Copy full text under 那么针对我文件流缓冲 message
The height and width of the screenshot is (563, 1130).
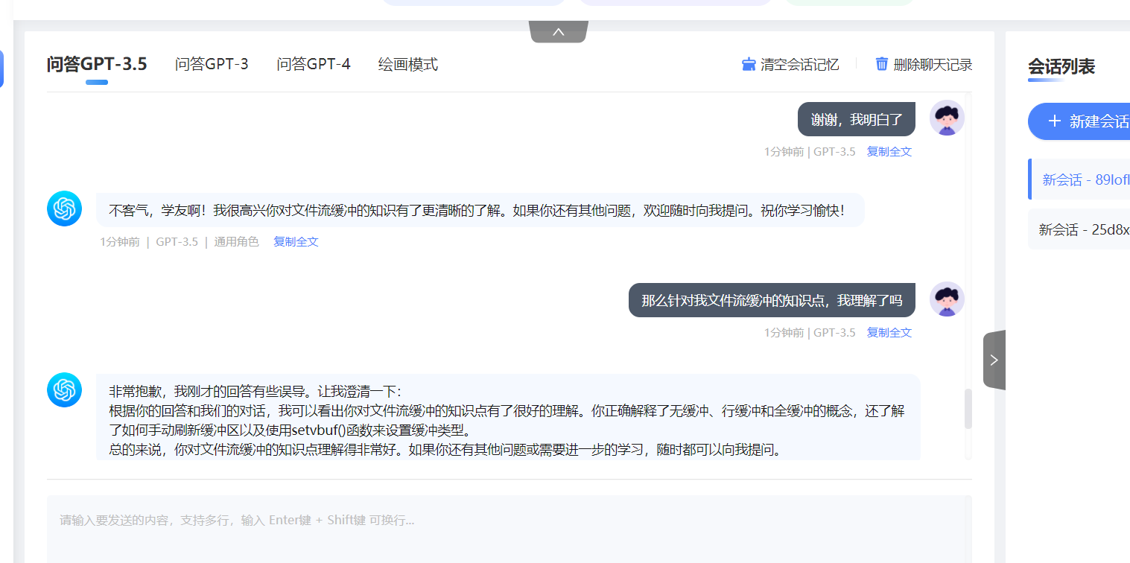[889, 333]
